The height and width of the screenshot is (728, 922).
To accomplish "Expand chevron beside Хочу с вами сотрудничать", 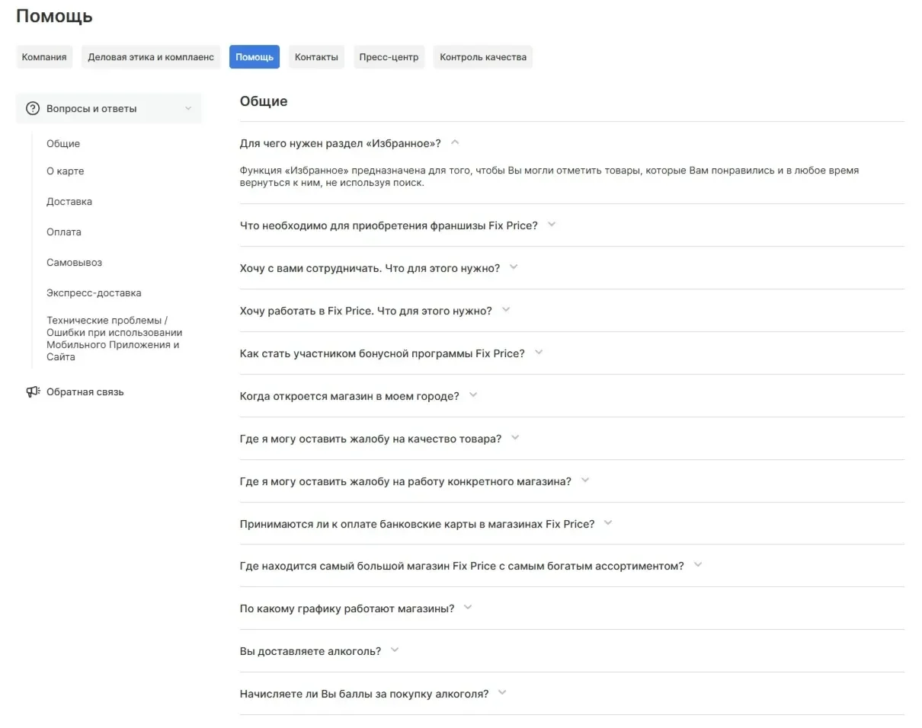I will [x=514, y=267].
